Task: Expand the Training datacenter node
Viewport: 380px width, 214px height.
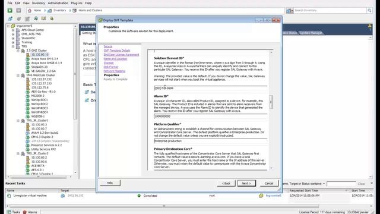Action: (x=13, y=42)
